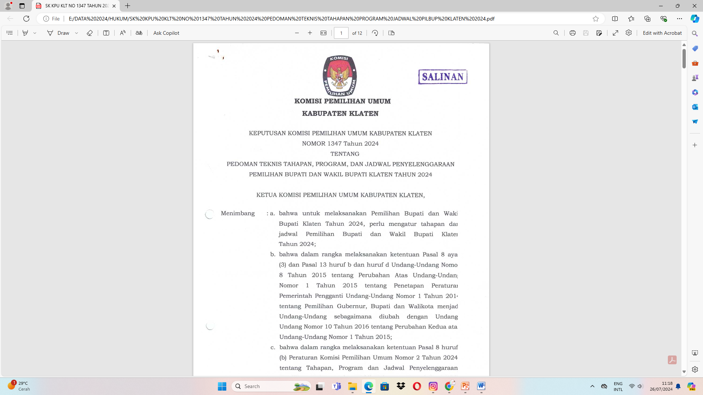Zoom in the PDF page
This screenshot has width=703, height=395.
[310, 33]
